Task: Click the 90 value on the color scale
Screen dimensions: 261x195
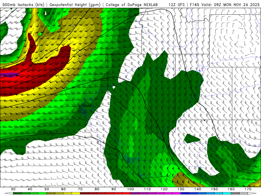Action: click(x=114, y=189)
